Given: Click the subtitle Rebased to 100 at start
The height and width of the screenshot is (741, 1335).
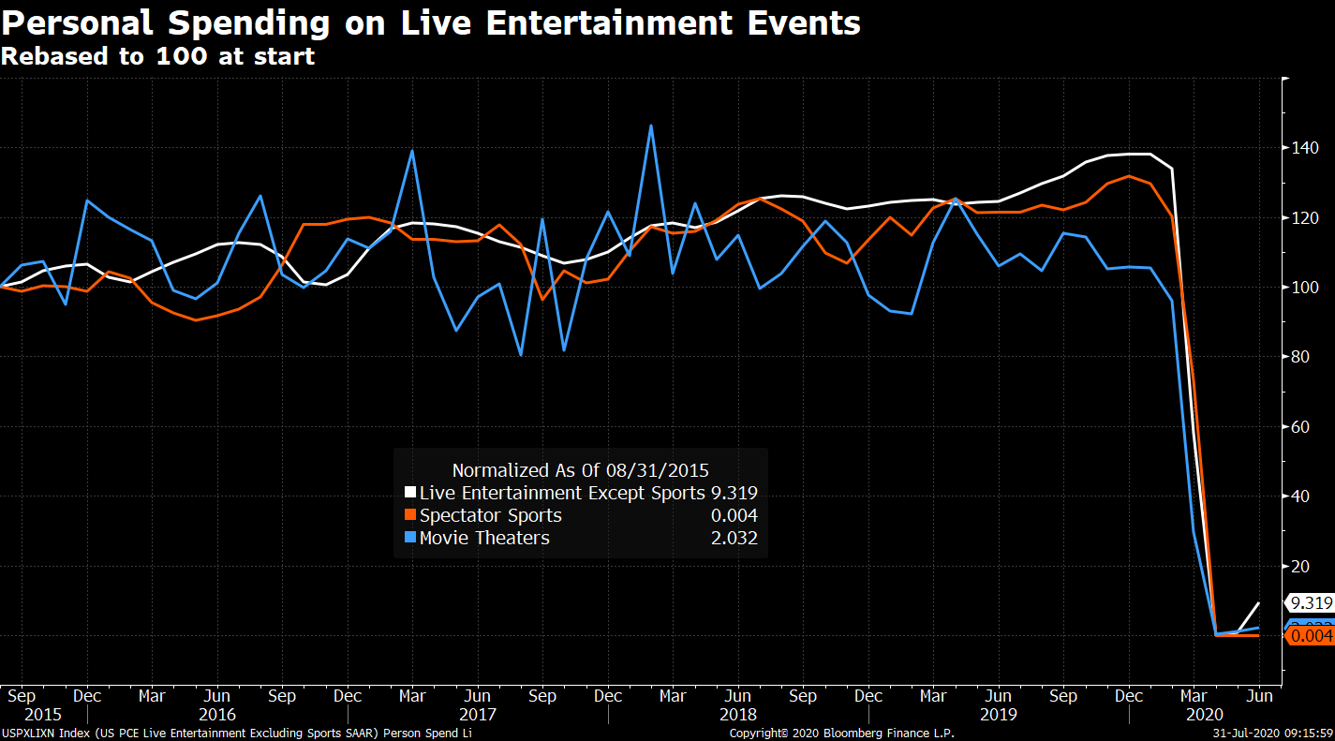Looking at the screenshot, I should coord(157,56).
